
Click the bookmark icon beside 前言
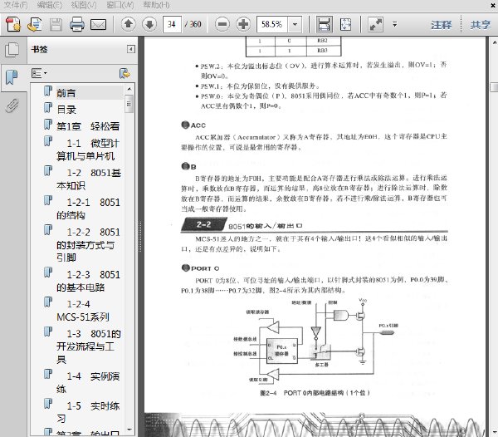point(48,91)
